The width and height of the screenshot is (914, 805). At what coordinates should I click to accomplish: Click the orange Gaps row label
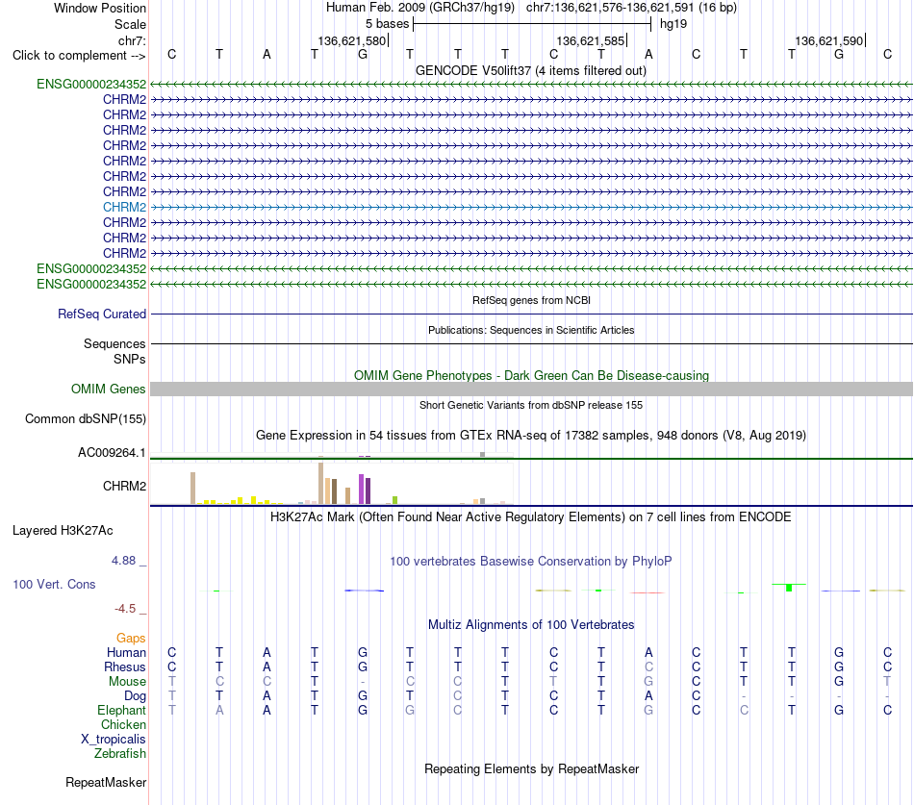coord(131,639)
